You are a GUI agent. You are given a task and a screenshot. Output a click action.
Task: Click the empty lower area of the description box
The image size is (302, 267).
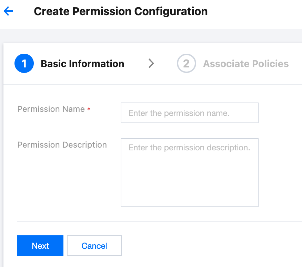click(x=189, y=186)
